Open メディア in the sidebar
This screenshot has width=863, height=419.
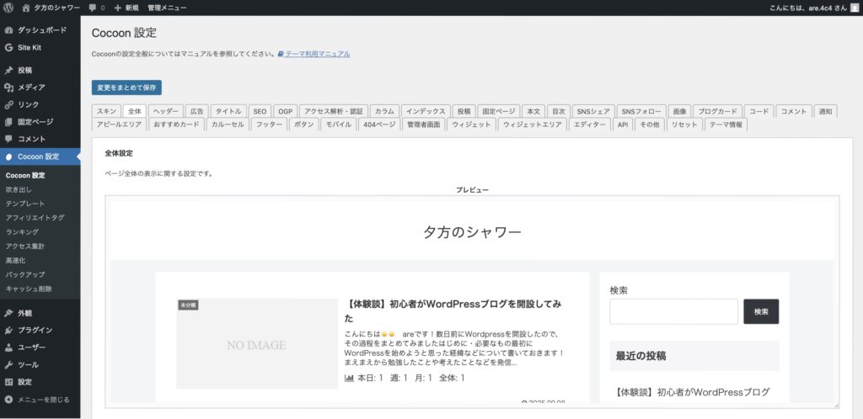click(x=40, y=88)
